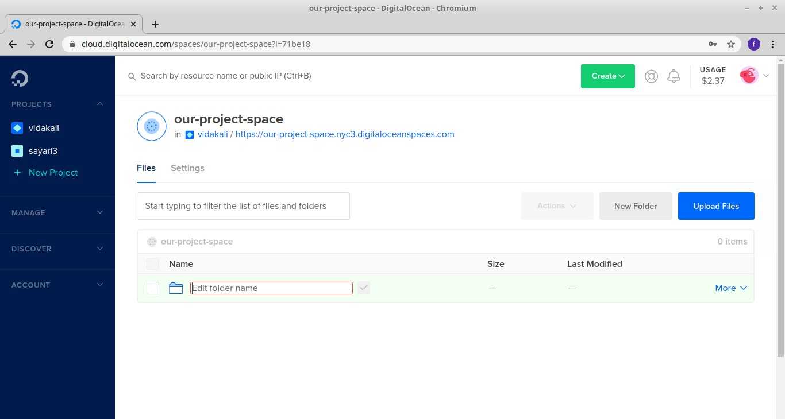Bookmark this page with star icon
This screenshot has height=419, width=785.
[731, 44]
